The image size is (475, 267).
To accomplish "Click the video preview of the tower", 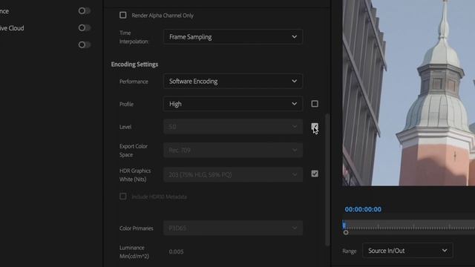I will pyautogui.click(x=408, y=93).
